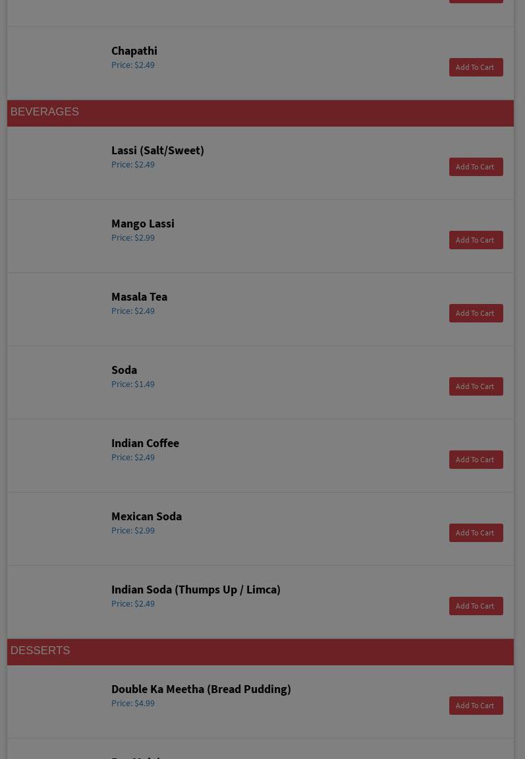This screenshot has height=759, width=525.
Task: Select the Lassi (Salt/Sweet) title
Action: tap(157, 150)
